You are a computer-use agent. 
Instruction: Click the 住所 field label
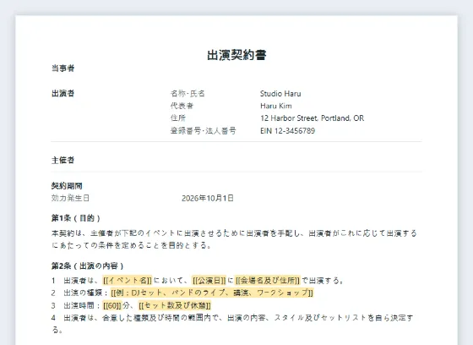178,118
